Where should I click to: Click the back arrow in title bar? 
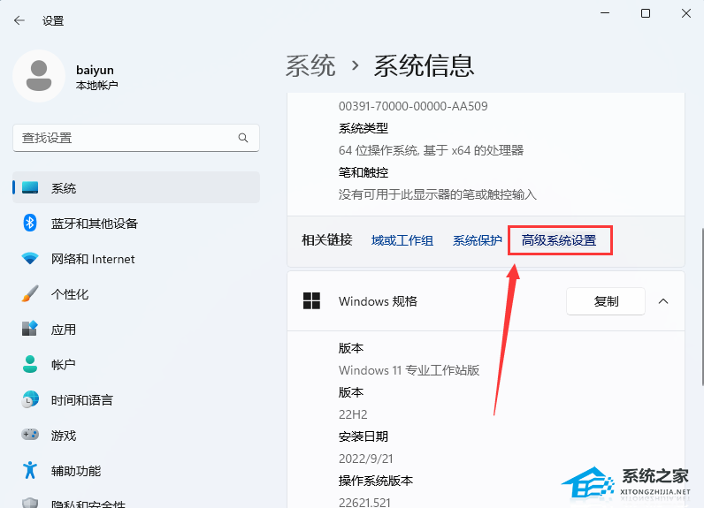pos(19,20)
